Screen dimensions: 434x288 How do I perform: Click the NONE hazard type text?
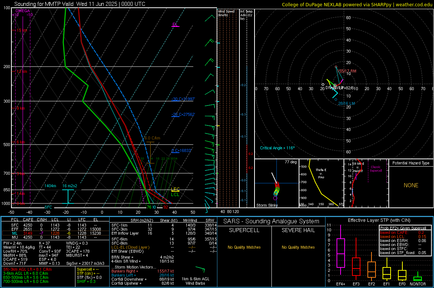(x=411, y=185)
